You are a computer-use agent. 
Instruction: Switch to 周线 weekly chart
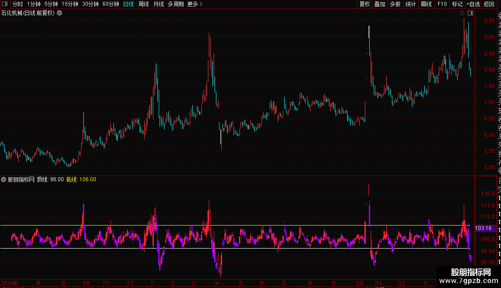pyautogui.click(x=144, y=4)
